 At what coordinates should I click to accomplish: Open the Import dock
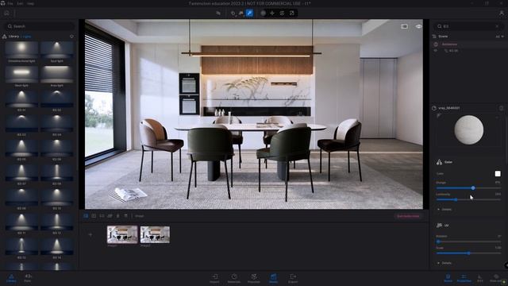(x=214, y=278)
